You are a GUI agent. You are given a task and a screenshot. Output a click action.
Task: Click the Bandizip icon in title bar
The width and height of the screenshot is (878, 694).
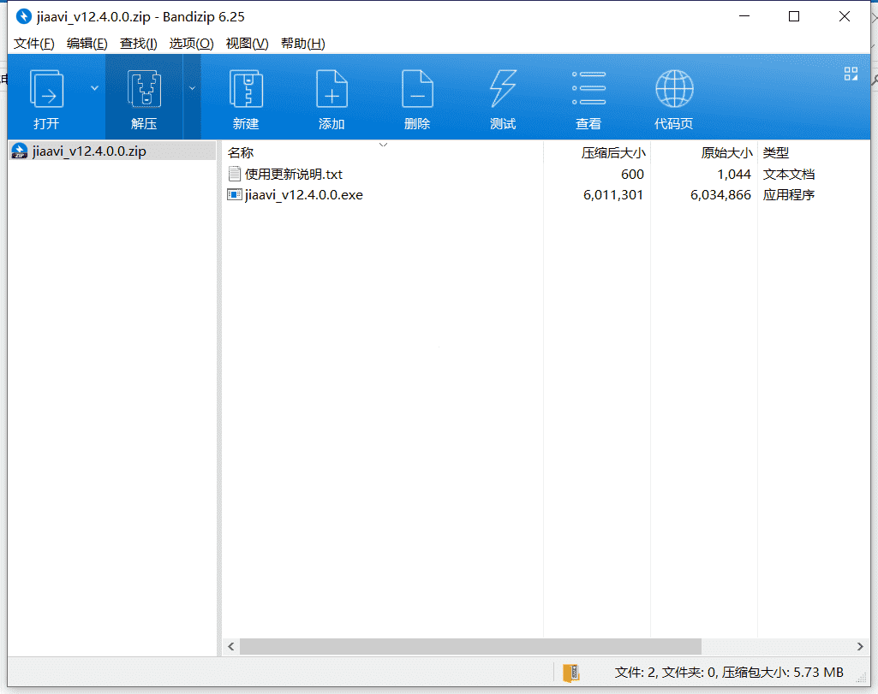(23, 17)
